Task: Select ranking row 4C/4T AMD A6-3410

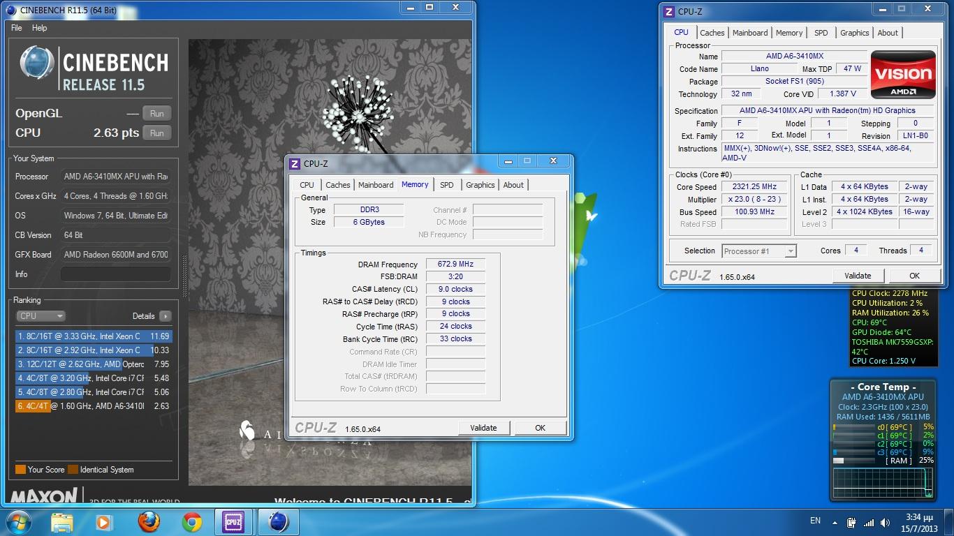Action: (x=93, y=406)
